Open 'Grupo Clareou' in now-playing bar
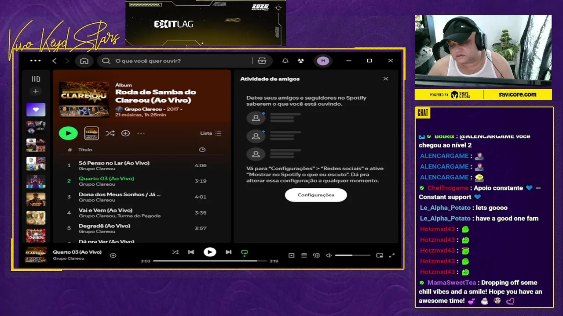This screenshot has width=563, height=316. pyautogui.click(x=68, y=259)
